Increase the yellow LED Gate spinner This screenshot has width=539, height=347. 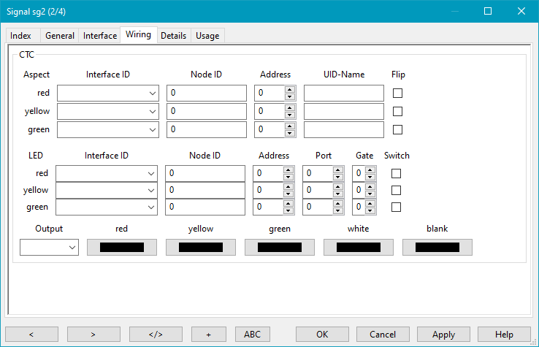click(x=371, y=186)
